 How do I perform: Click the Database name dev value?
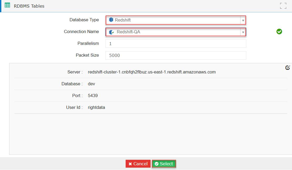[91, 84]
